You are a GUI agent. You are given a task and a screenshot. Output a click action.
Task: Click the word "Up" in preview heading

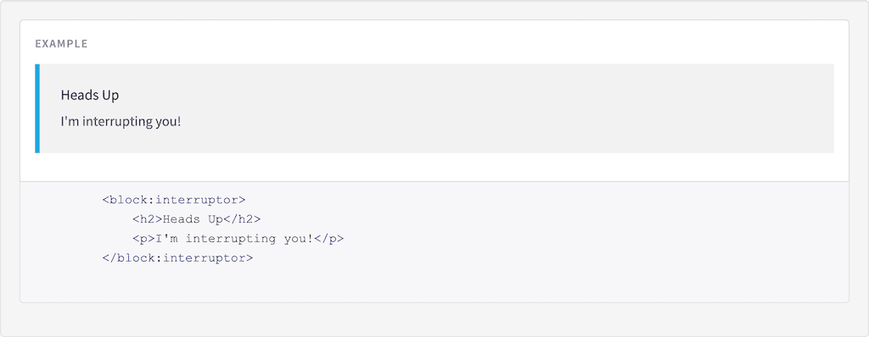[111, 95]
